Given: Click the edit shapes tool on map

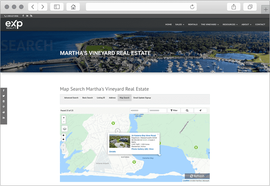Looking at the screenshot, I should click(64, 146).
